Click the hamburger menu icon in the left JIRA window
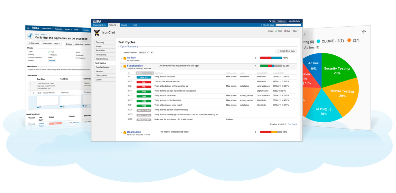 28,28
